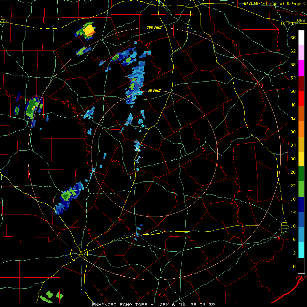
Task: Click the "62" scale value
Action: click(293, 51)
